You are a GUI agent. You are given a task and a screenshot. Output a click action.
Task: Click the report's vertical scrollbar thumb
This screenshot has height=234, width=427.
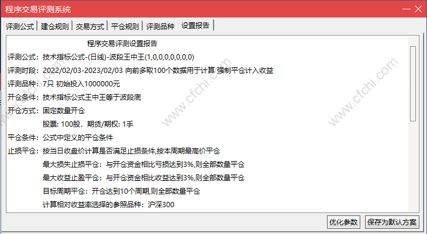coord(413,83)
